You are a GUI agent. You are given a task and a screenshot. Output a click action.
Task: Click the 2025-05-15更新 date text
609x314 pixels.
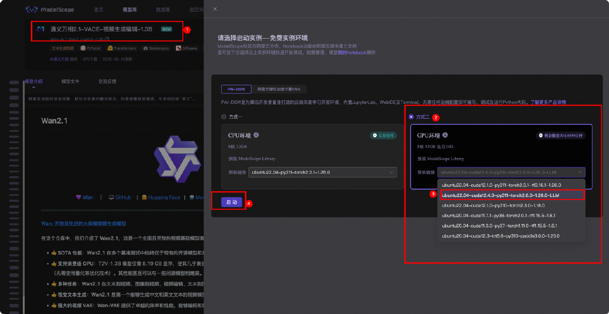(117, 59)
